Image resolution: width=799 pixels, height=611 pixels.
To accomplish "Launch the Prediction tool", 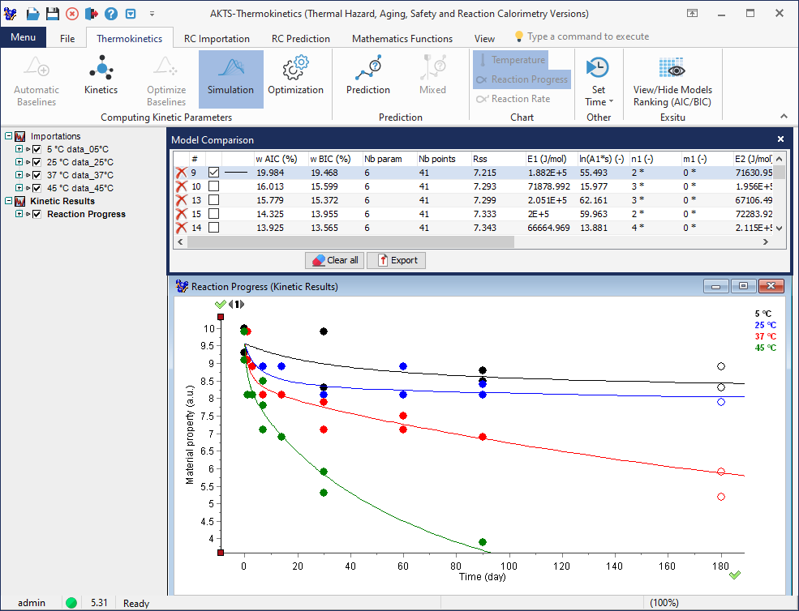I will [367, 78].
